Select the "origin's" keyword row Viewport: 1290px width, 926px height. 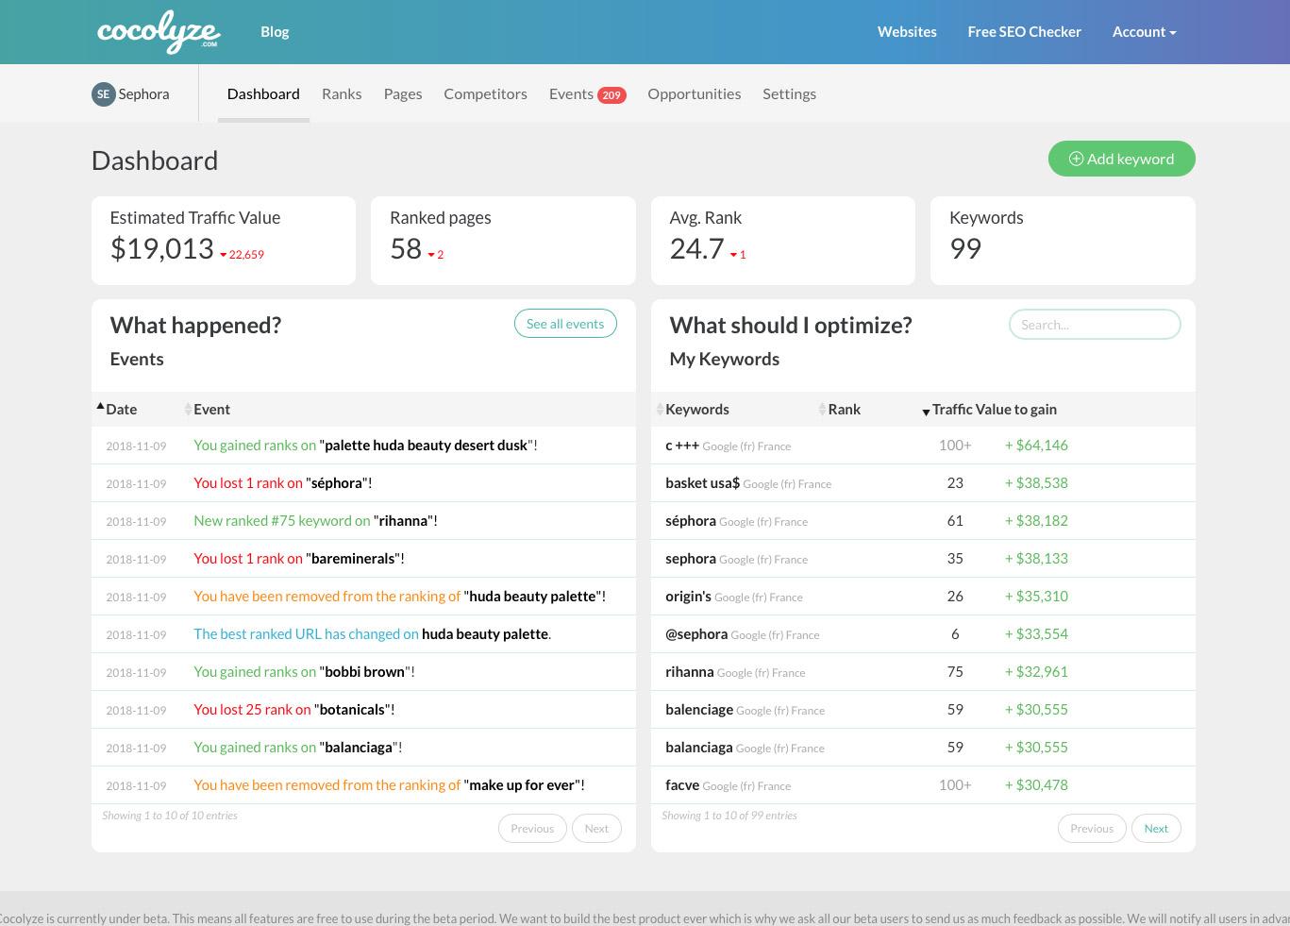pos(923,597)
